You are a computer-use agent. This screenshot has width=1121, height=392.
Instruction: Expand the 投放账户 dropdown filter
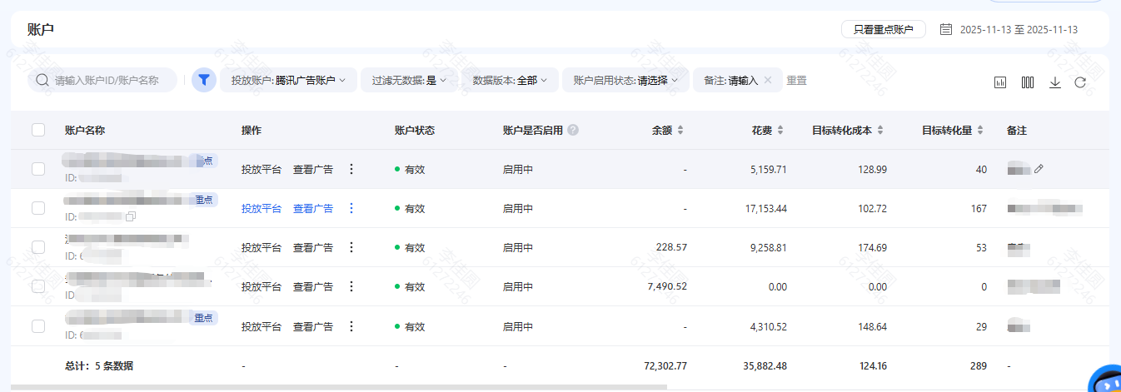[288, 81]
